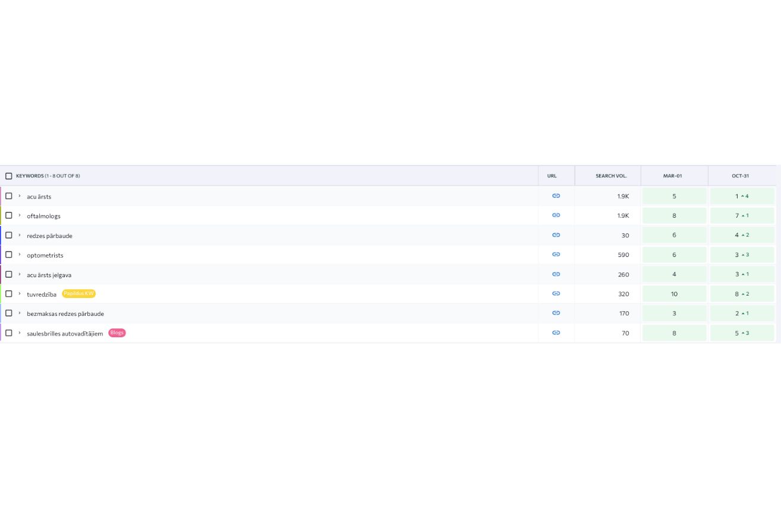Expand the oftalmologs keyword row
Viewport: 781px width, 508px height.
pos(20,215)
